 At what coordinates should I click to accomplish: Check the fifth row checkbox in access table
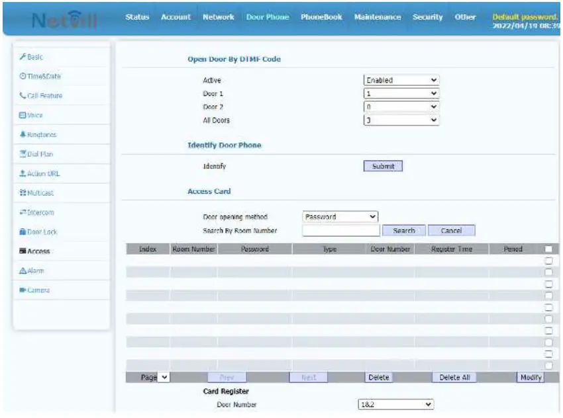548,308
